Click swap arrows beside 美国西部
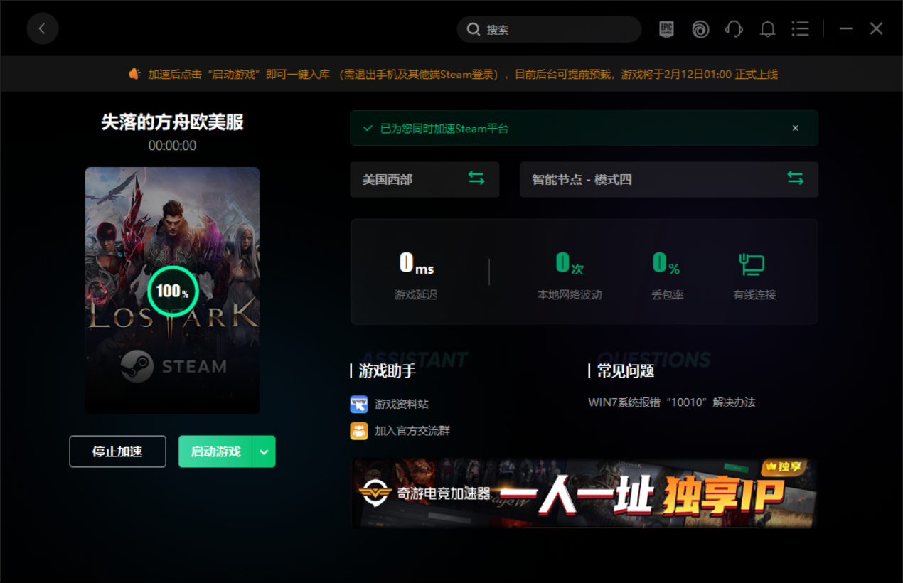Image resolution: width=903 pixels, height=583 pixels. pos(476,178)
